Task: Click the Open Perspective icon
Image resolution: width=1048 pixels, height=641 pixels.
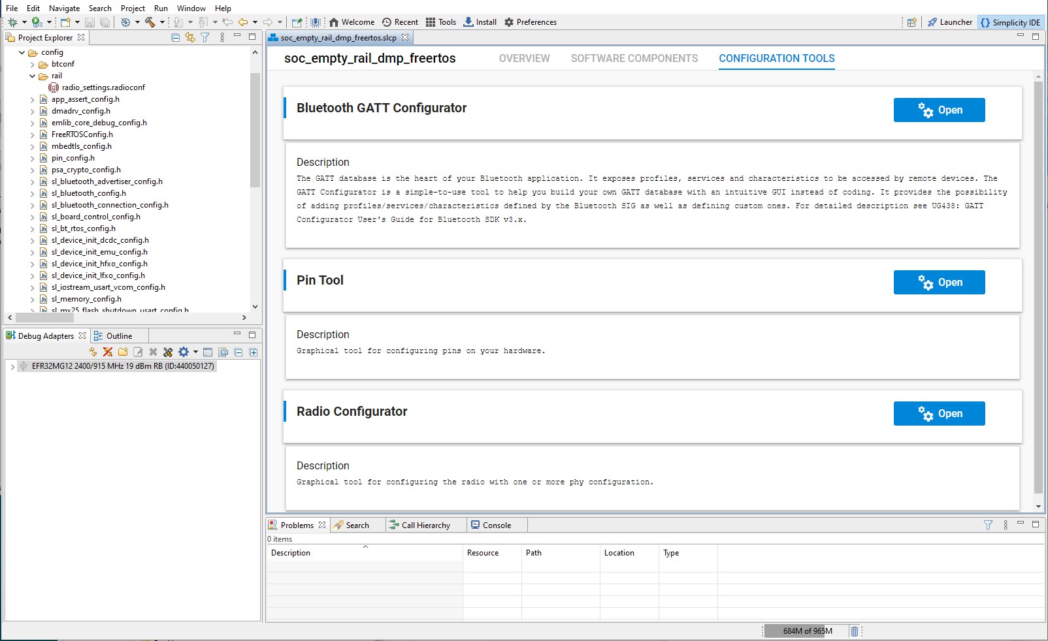Action: tap(911, 22)
